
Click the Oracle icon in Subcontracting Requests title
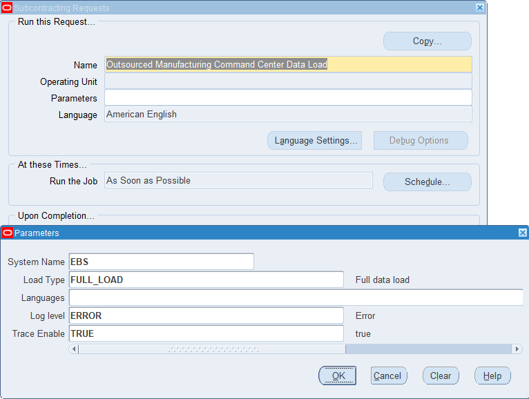(x=7, y=8)
